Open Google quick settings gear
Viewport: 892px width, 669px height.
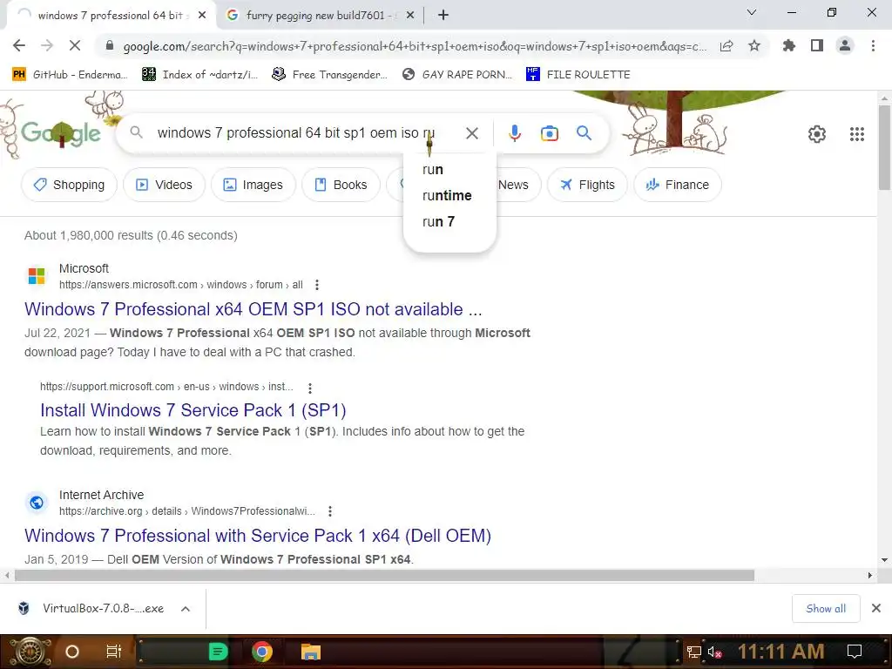coord(817,134)
